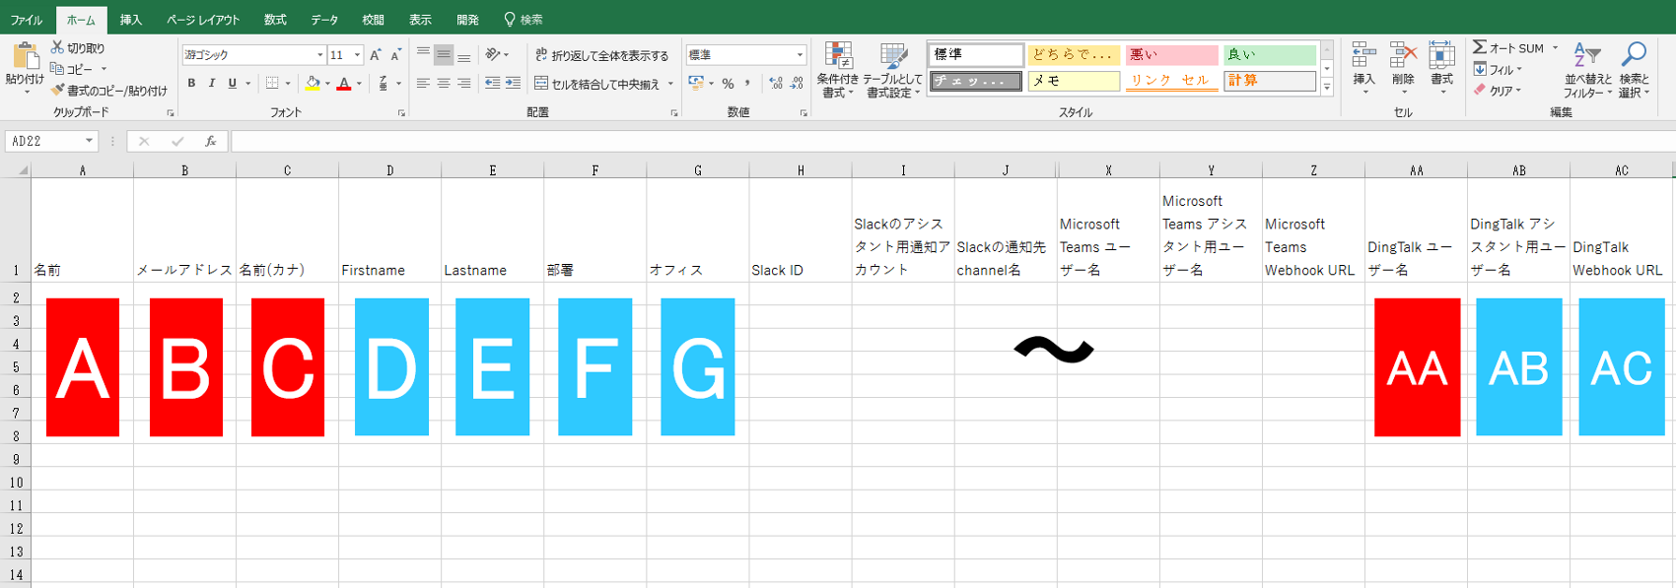
Task: Open the Clear (クリア) eraser menu
Action: 1498,90
